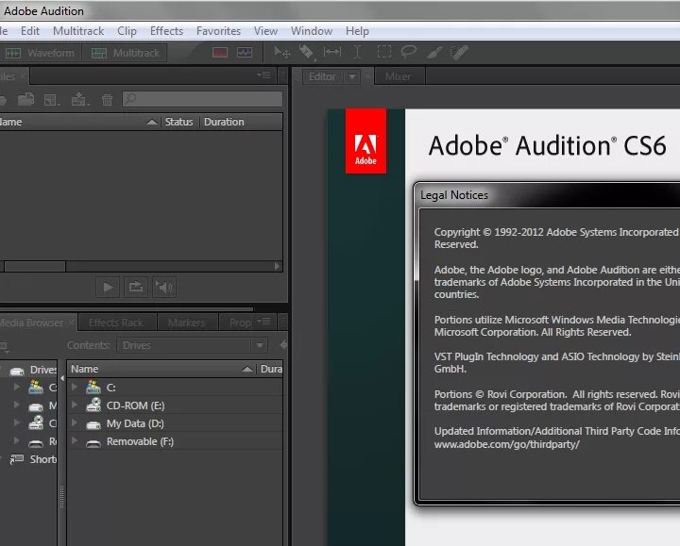
Task: Click the Legal Notices title bar
Action: point(547,195)
